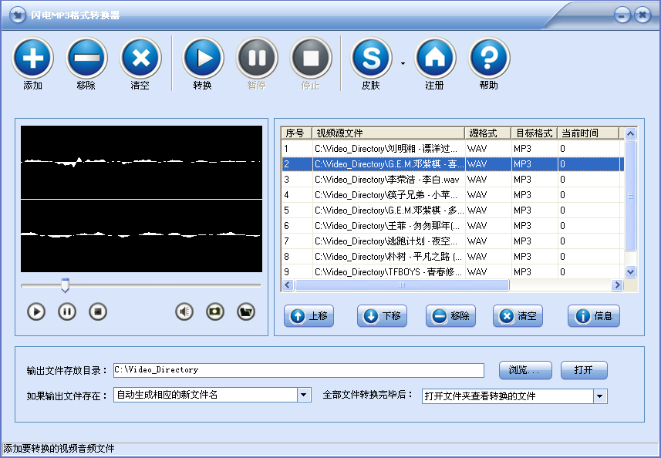
Task: Expand the after-conversion action dropdown
Action: 599,396
